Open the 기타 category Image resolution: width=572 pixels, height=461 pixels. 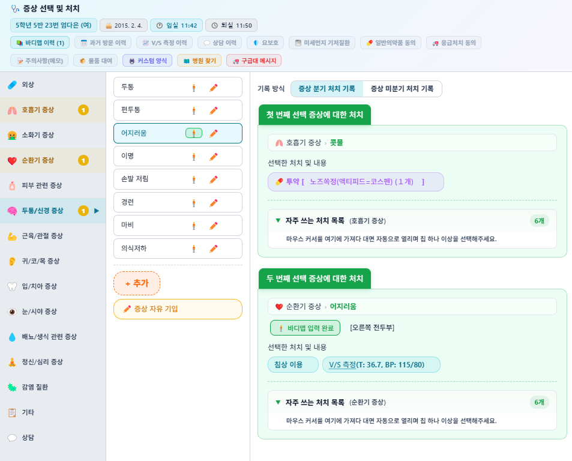(x=53, y=412)
